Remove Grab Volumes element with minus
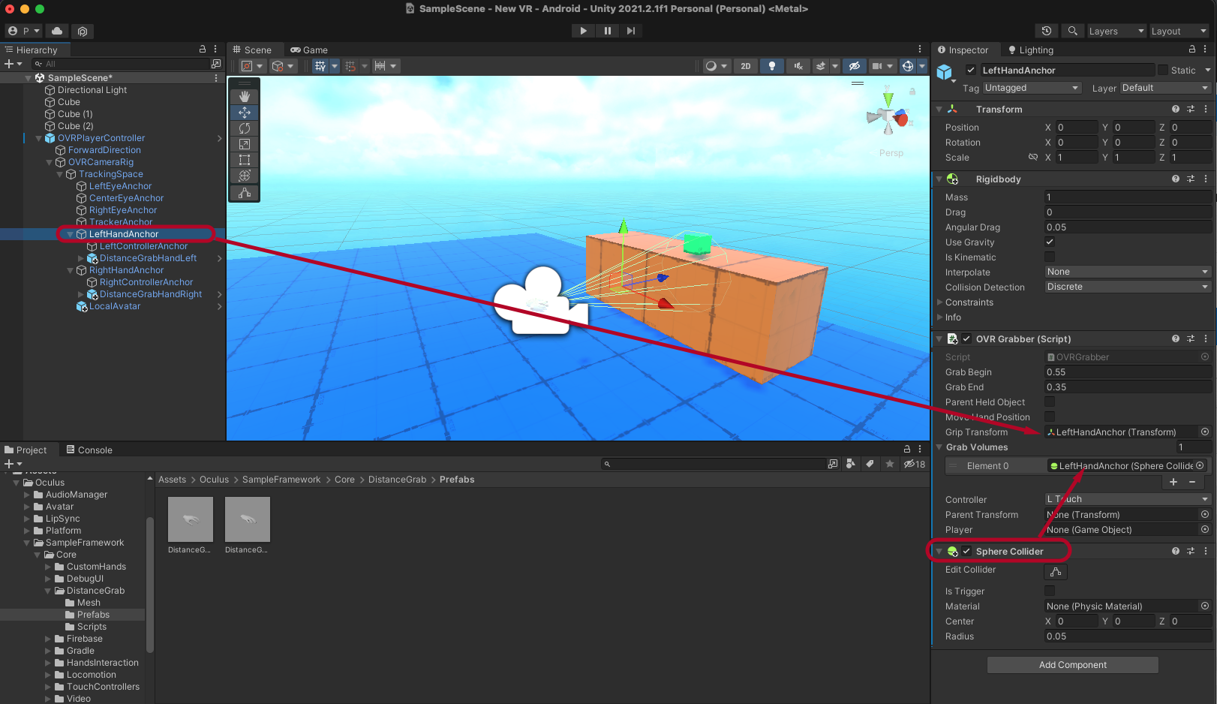Viewport: 1217px width, 704px height. 1192,482
